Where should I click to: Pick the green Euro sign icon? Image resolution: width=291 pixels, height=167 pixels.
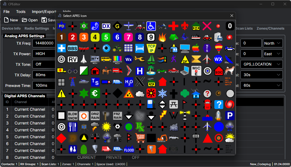tap(95, 93)
